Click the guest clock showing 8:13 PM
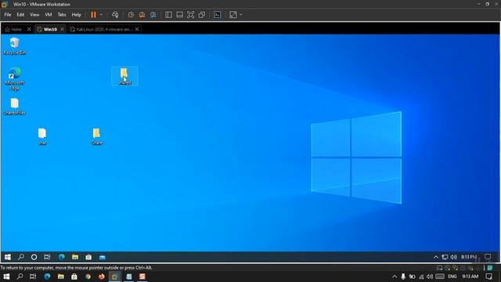 [x=469, y=257]
